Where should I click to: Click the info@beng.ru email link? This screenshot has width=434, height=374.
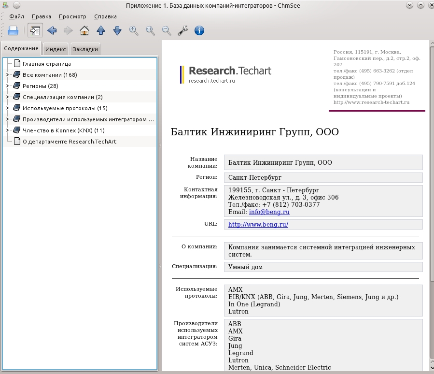pos(269,212)
